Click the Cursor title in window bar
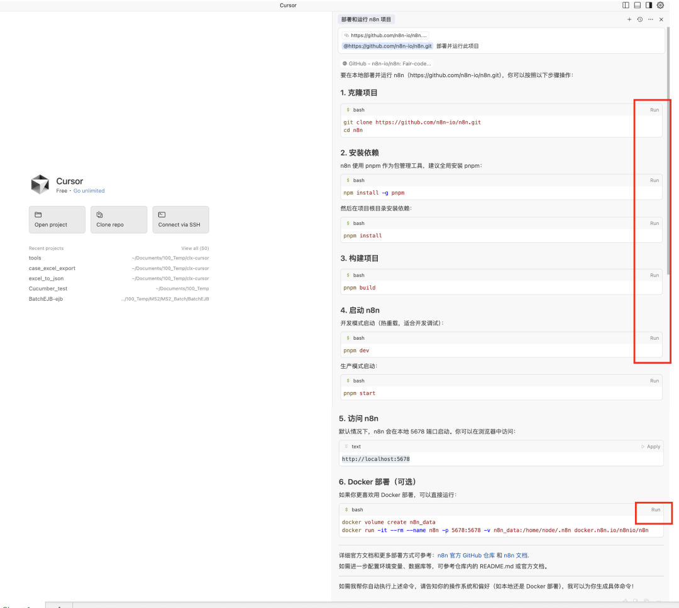The height and width of the screenshot is (608, 679). pos(288,5)
